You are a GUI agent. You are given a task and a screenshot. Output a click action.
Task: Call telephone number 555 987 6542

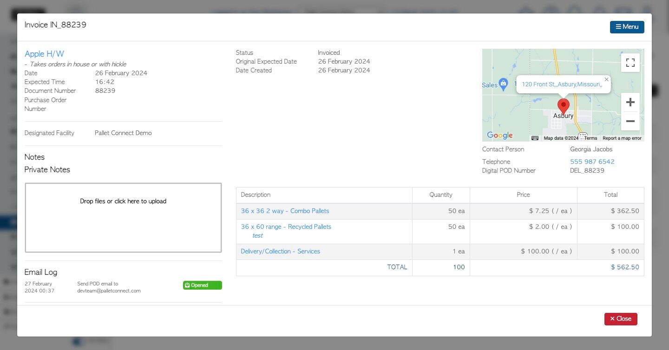(x=592, y=162)
